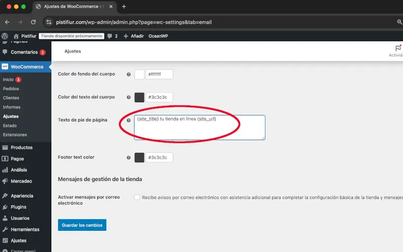Click the Pistifiur site name link
The width and height of the screenshot is (403, 252).
29,36
